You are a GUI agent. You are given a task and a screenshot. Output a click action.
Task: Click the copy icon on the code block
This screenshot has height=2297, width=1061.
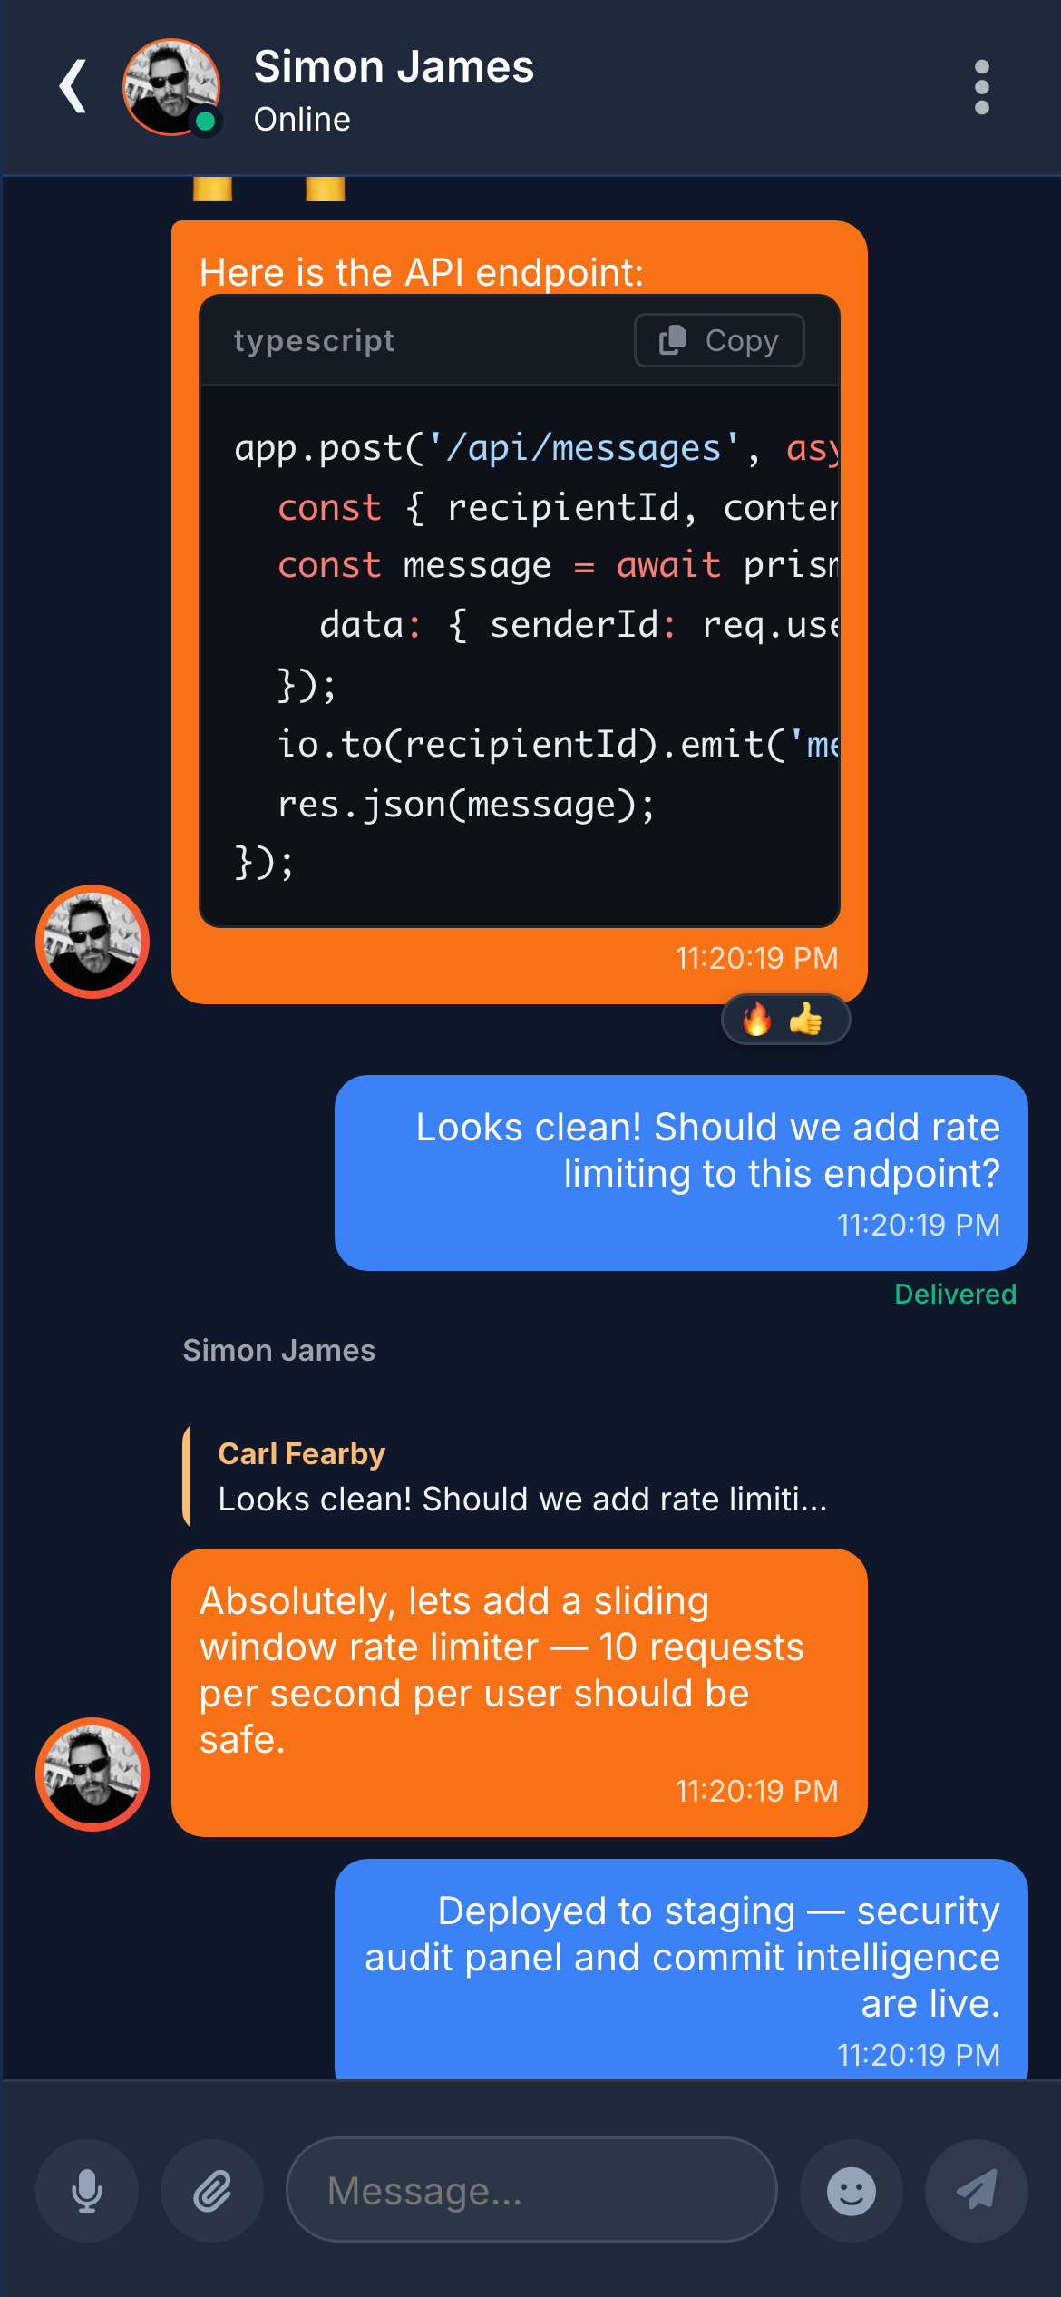[x=672, y=340]
